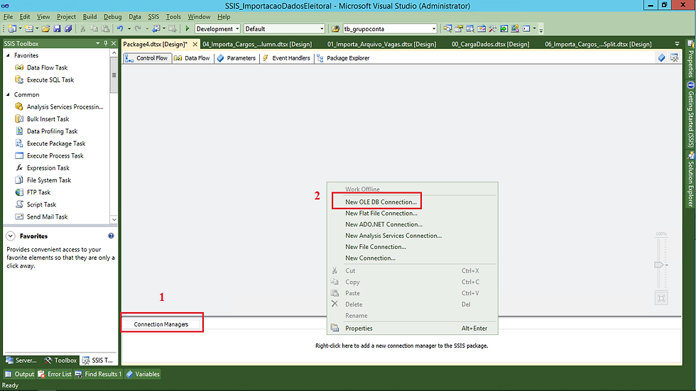Screen dimensions: 696x391
Task: Switch to the Parameters designer tab
Action: coord(236,58)
